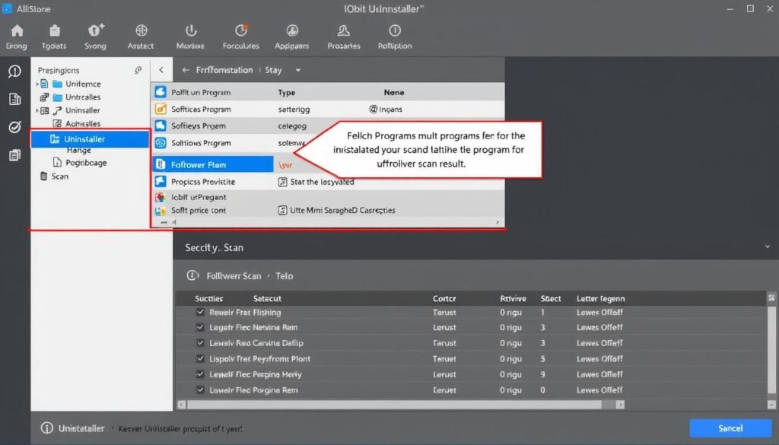The width and height of the screenshot is (779, 445).
Task: Select the Aohieslles tree item
Action: click(x=77, y=124)
